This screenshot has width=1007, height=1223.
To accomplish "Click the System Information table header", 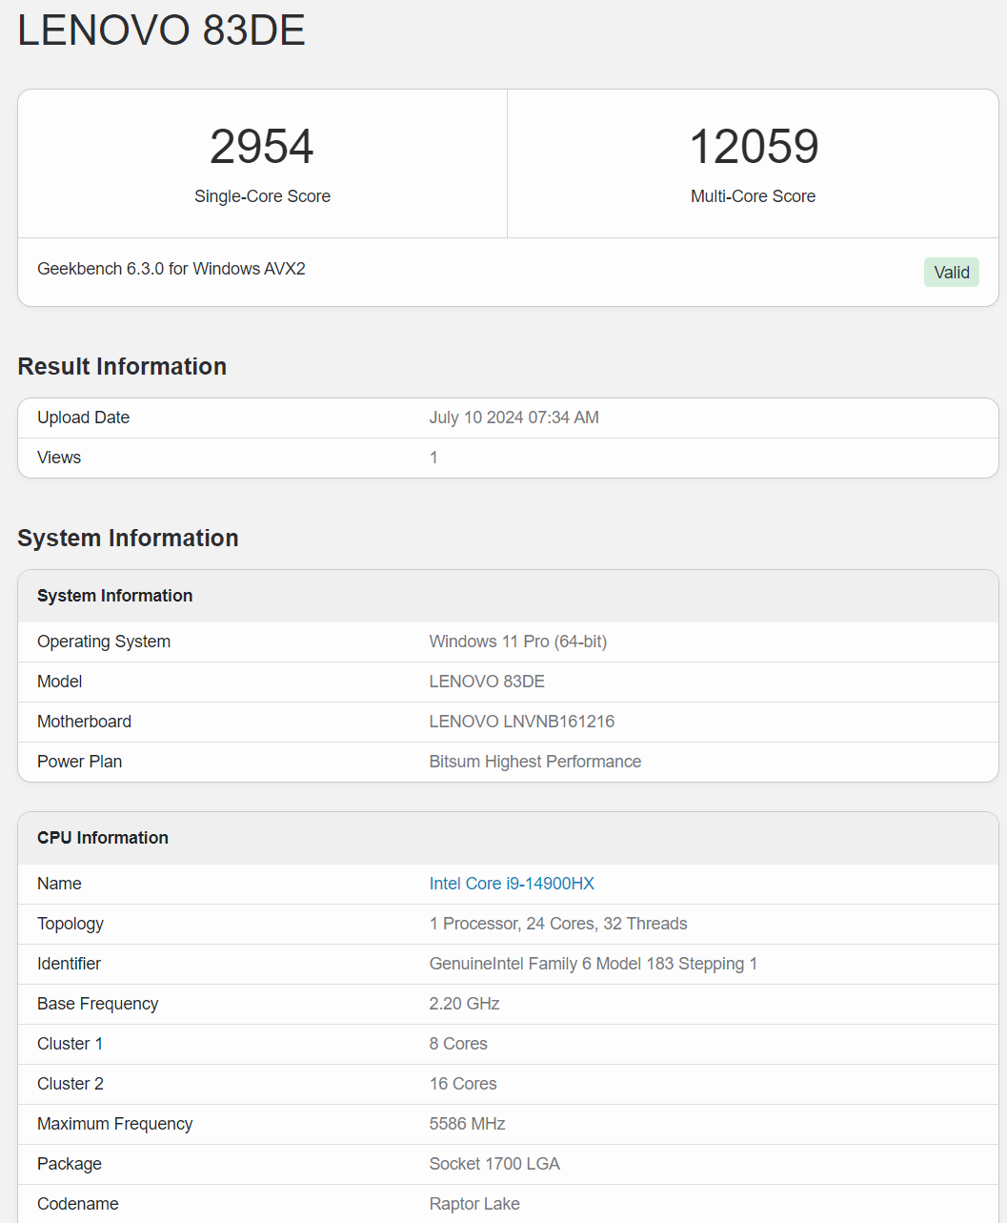I will coord(114,596).
